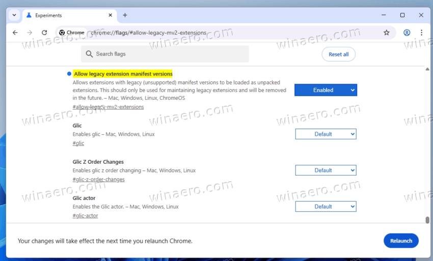Open the #glic-z-order-changes link
The height and width of the screenshot is (261, 433).
coord(99,179)
